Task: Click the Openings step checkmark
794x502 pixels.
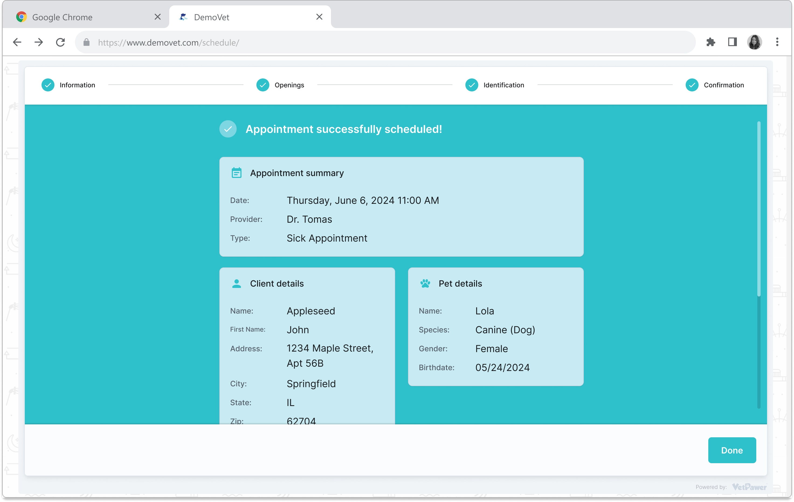Action: pos(263,85)
